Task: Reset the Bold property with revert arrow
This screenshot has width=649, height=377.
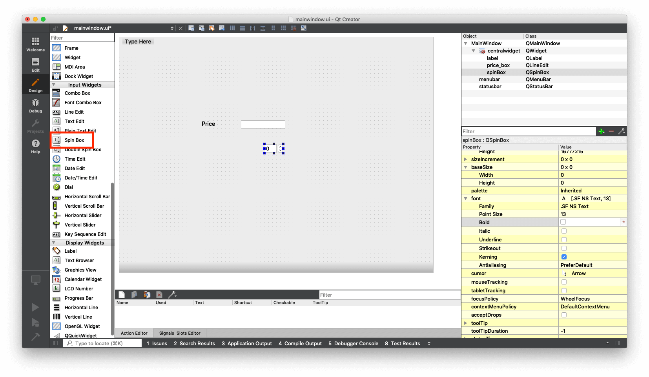Action: [x=623, y=222]
